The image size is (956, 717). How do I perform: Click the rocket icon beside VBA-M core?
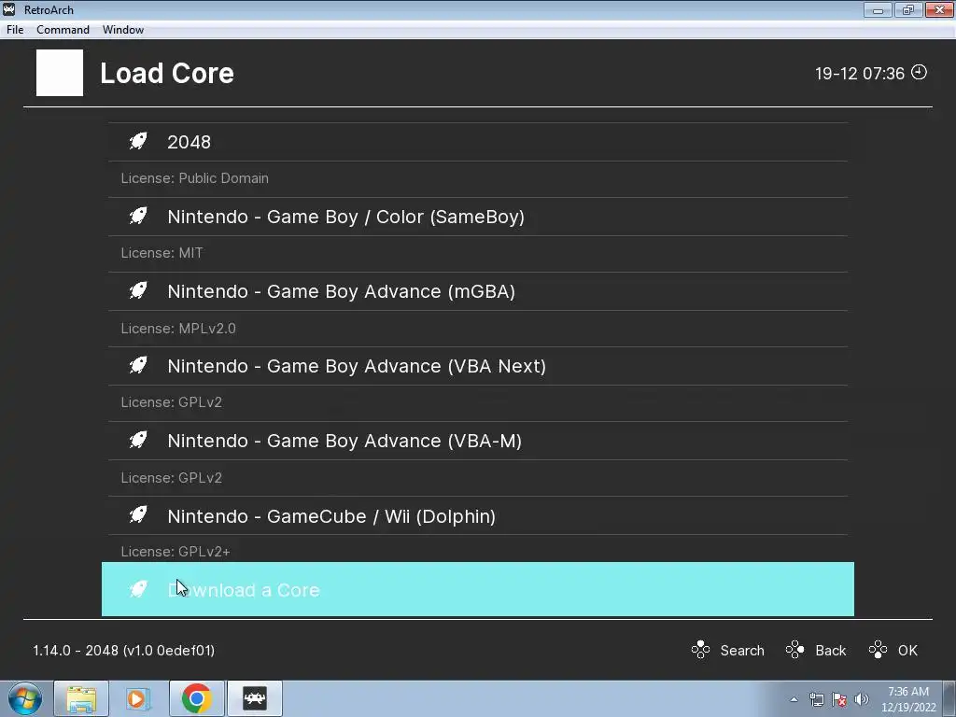[138, 441]
